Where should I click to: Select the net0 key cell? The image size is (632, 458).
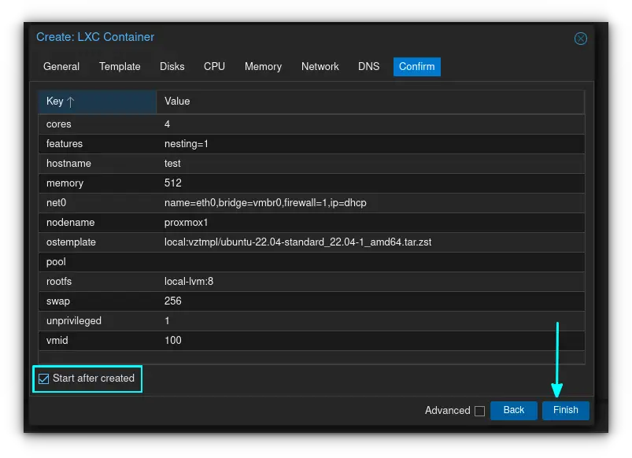pyautogui.click(x=97, y=203)
